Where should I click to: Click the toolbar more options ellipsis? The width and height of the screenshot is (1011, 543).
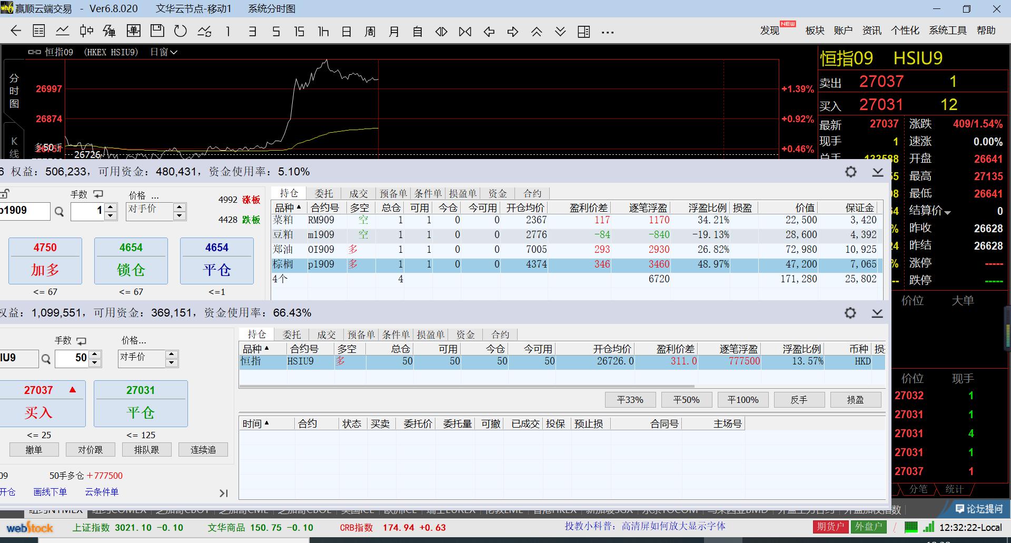point(608,32)
